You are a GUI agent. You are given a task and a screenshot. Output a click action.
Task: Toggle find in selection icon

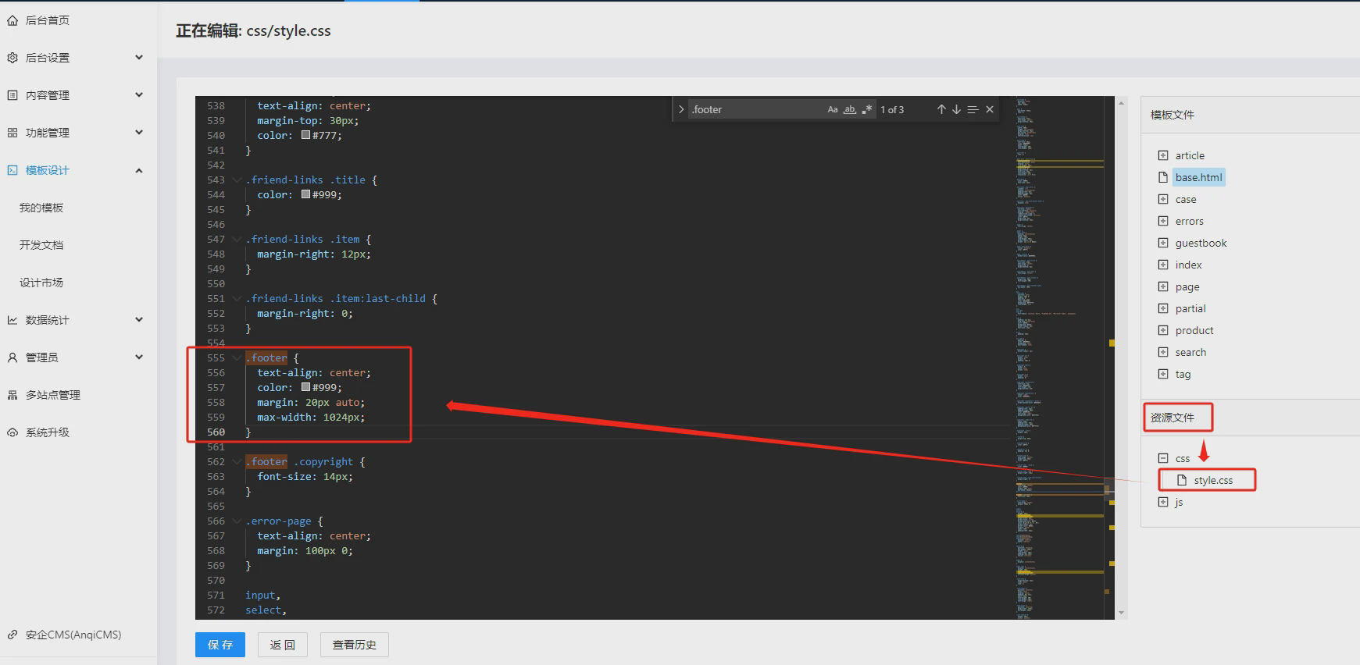[973, 109]
